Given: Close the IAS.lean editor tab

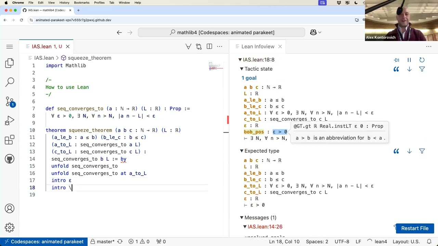Looking at the screenshot, I should 68,46.
